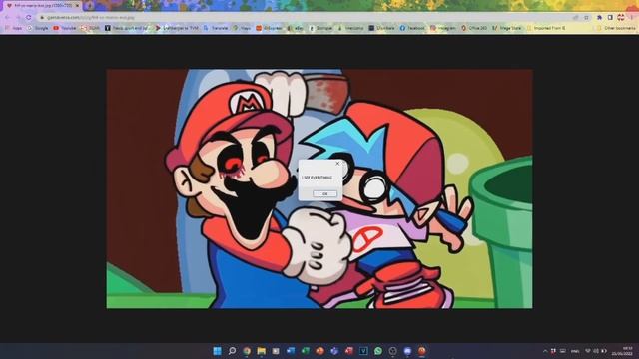Bookmark this page with the star icon
Image resolution: width=639 pixels, height=359 pixels.
(586, 18)
